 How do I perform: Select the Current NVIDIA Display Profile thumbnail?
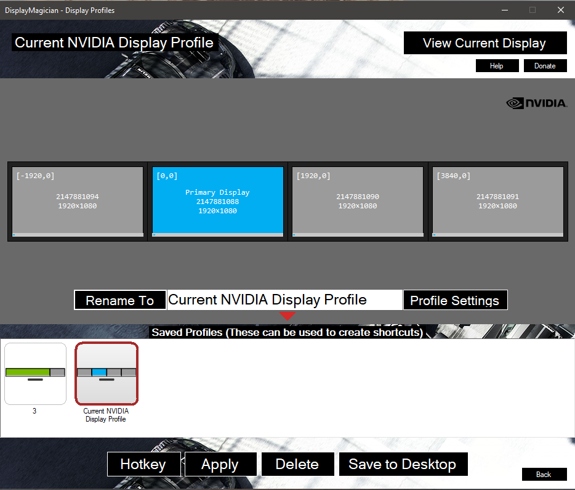pos(106,374)
